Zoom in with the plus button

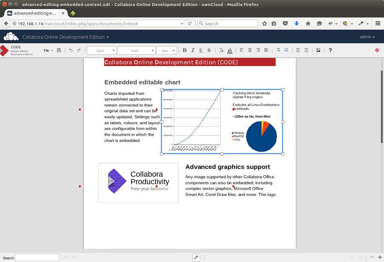pyautogui.click(x=380, y=257)
